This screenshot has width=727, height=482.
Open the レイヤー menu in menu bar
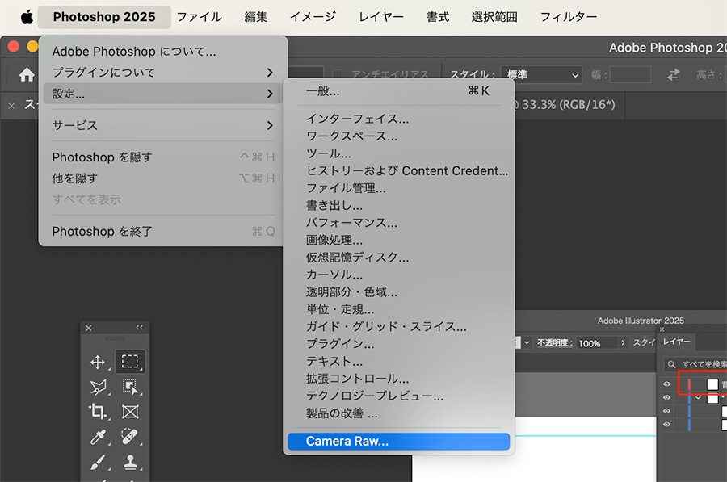click(381, 17)
